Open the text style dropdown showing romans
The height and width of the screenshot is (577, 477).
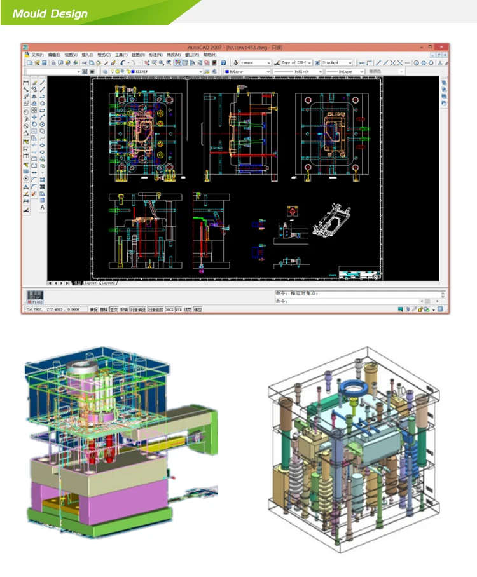tap(256, 62)
